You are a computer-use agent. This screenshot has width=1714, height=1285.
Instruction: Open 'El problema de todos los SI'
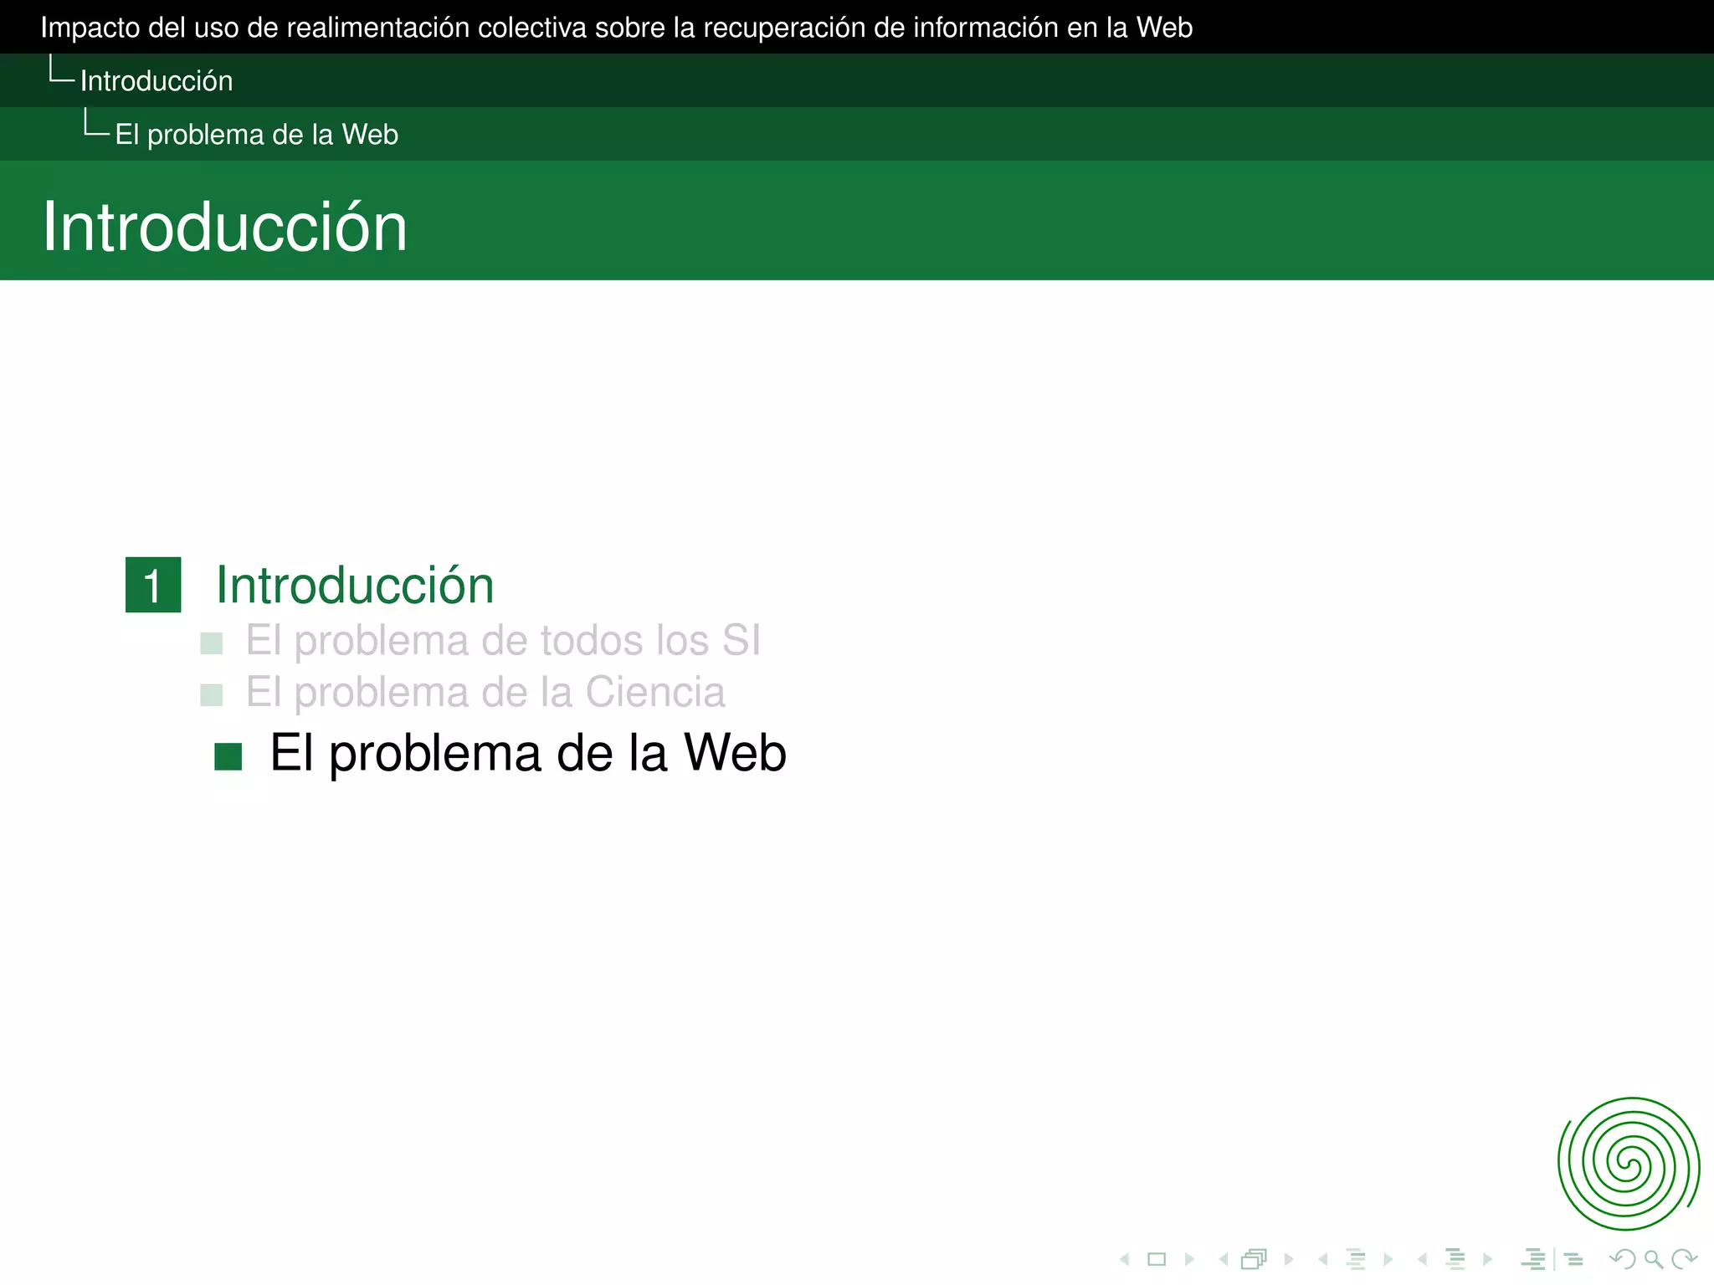[x=503, y=641]
